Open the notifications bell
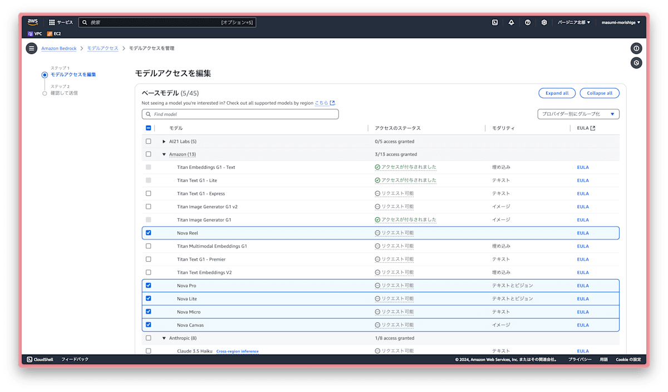The height and width of the screenshot is (392, 668). (511, 22)
